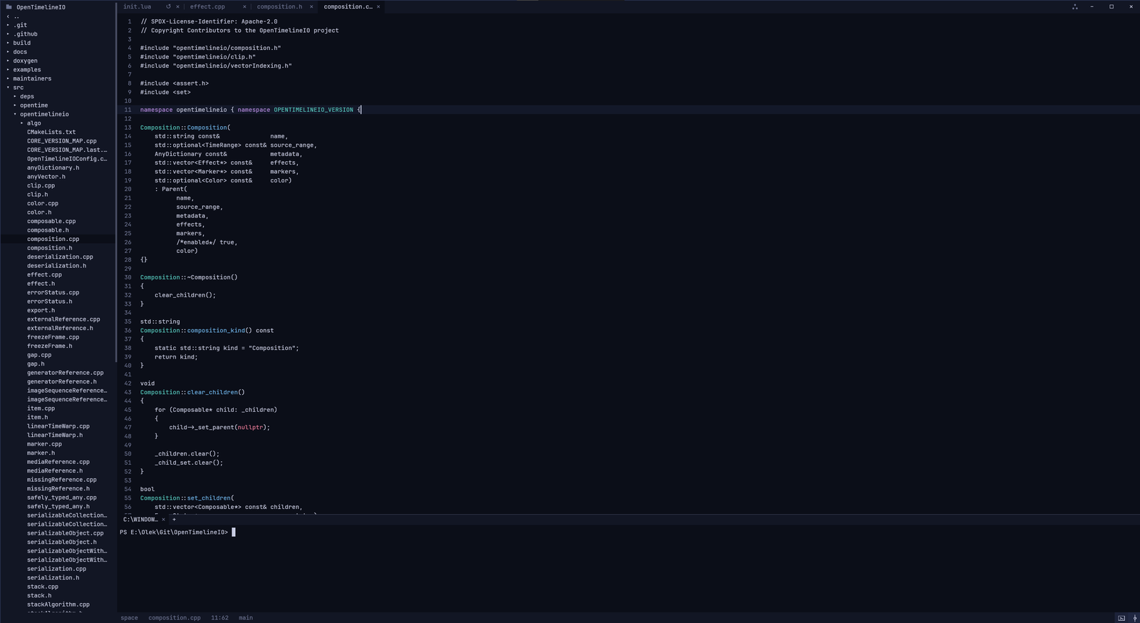Switch to the composition.h tab
The height and width of the screenshot is (623, 1140).
[x=279, y=6]
